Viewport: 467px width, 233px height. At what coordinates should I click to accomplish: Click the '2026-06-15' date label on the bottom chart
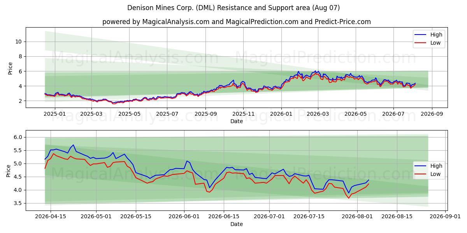[x=224, y=217]
